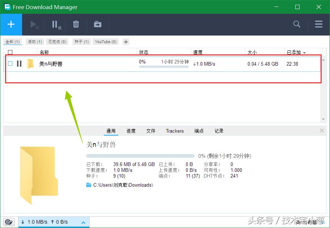Click the Pause downloads toolbar icon
Screen dimensions: 330x228
56,24
